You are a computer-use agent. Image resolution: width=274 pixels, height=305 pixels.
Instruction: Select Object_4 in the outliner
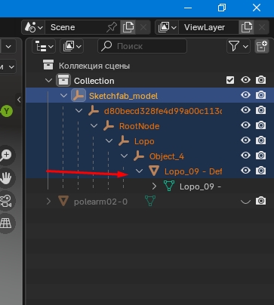pyautogui.click(x=167, y=156)
